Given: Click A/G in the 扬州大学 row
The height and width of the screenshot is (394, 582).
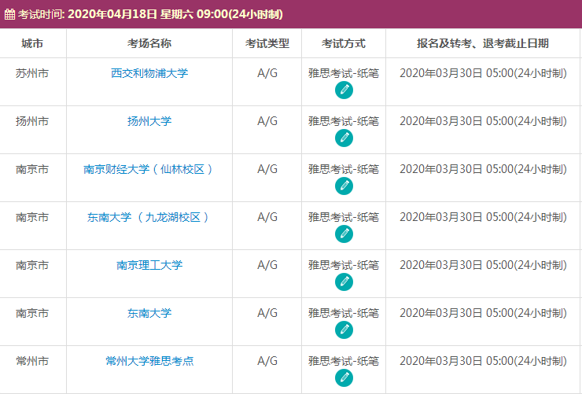Looking at the screenshot, I should pos(267,121).
